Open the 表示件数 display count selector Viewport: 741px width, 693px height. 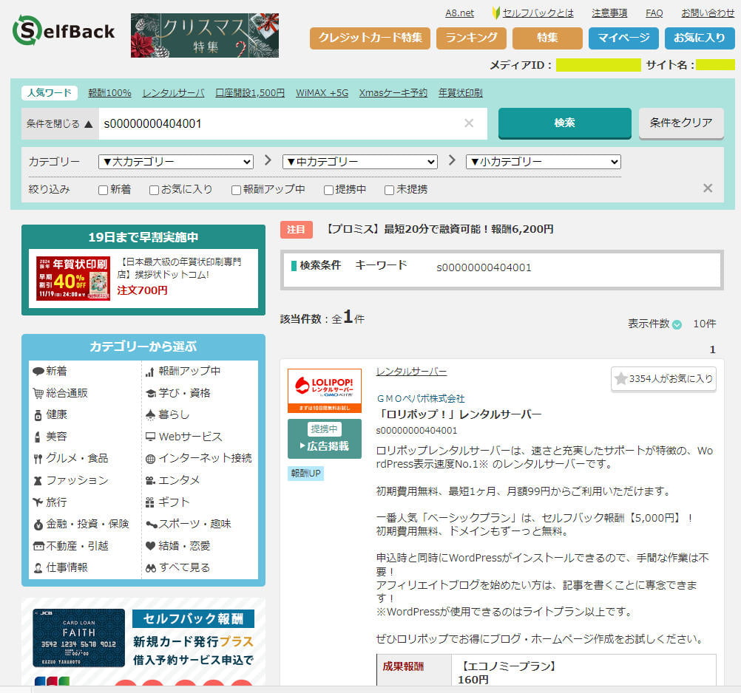pyautogui.click(x=676, y=324)
